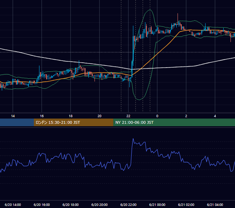Click the 22 hour axis label
This screenshot has height=208, width=235.
click(128, 116)
